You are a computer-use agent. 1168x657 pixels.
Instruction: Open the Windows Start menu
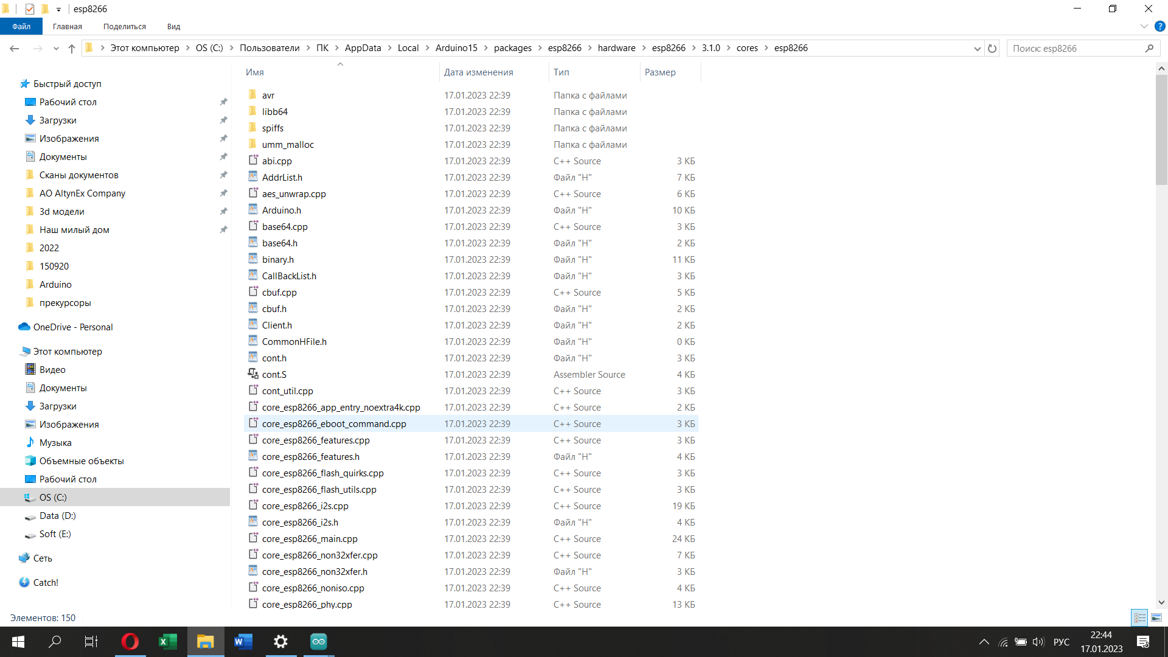pyautogui.click(x=18, y=642)
